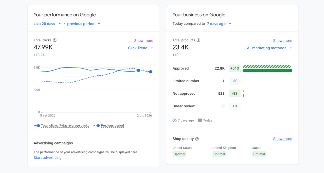Viewport: 324px width, 173px height.
Task: Click the 7 days ago striped legend icon
Action: point(175,120)
